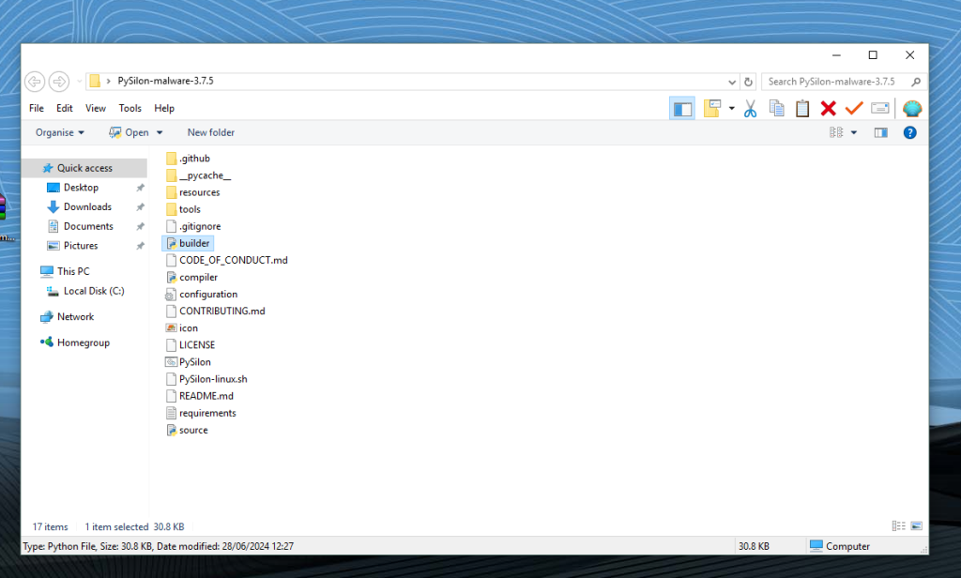
Task: Open the Edit menu
Action: pyautogui.click(x=64, y=108)
